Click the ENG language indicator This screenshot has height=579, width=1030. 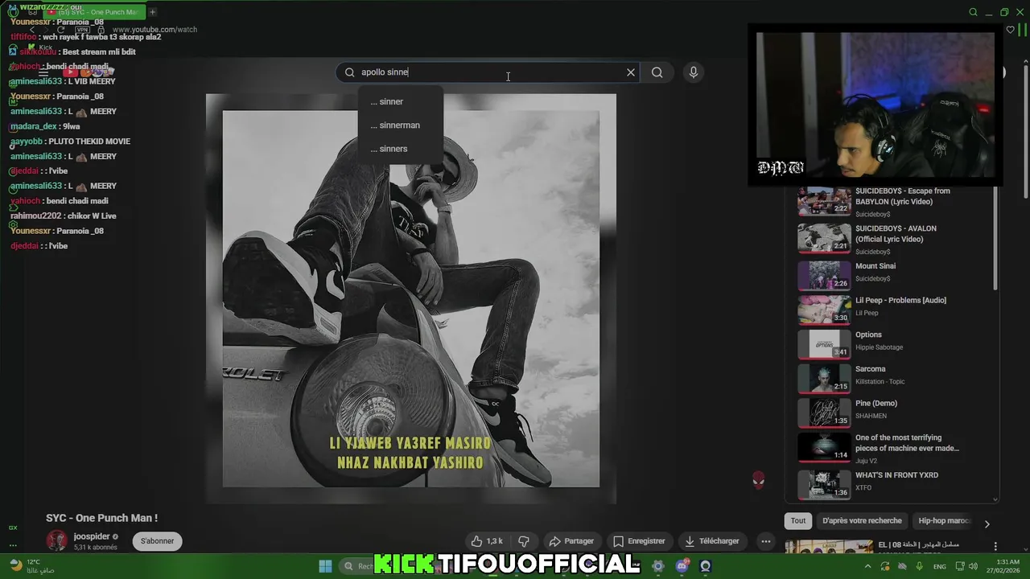click(x=939, y=566)
